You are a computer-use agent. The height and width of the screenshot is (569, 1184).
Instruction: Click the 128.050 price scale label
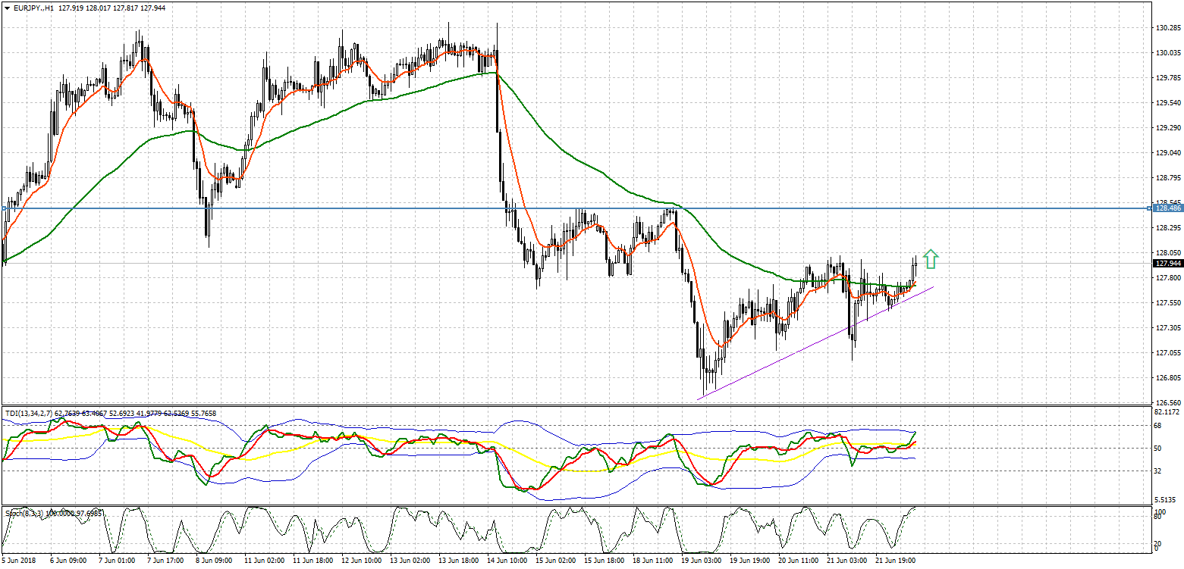pos(1168,253)
